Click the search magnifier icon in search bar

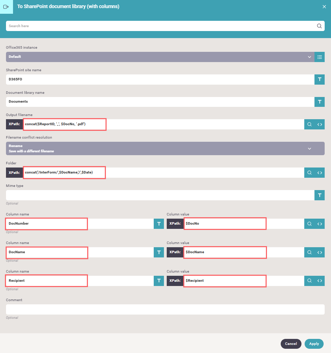(319, 26)
